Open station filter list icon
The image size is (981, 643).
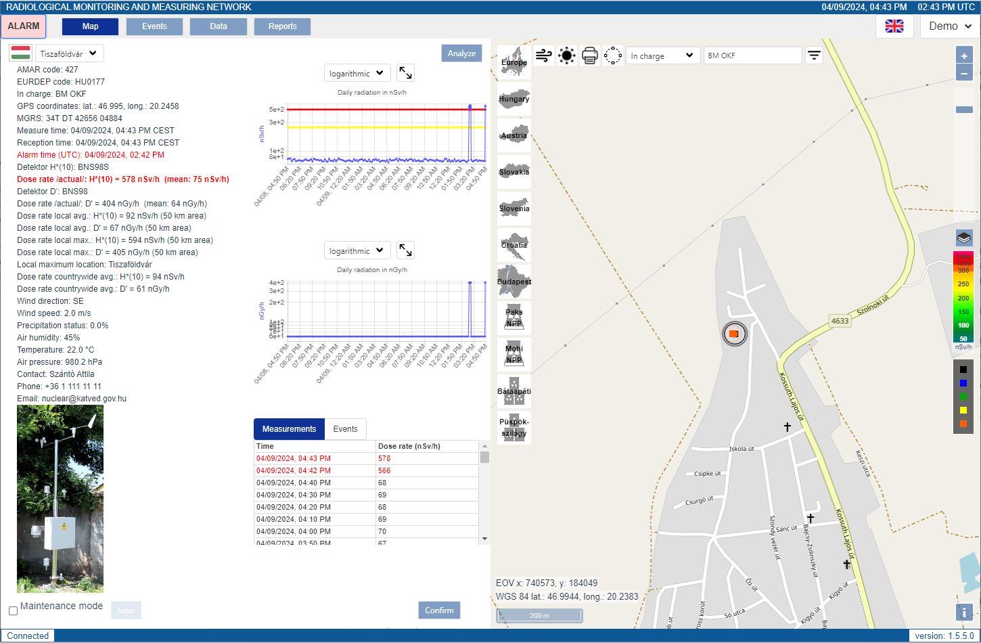tap(814, 56)
